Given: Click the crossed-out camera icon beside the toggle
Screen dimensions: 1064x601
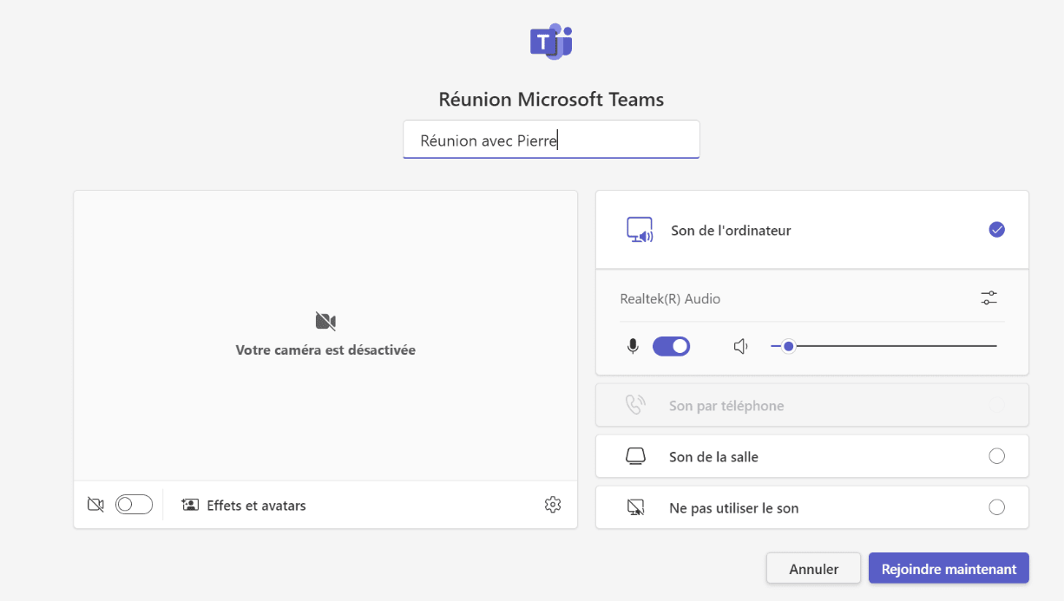Looking at the screenshot, I should [95, 505].
